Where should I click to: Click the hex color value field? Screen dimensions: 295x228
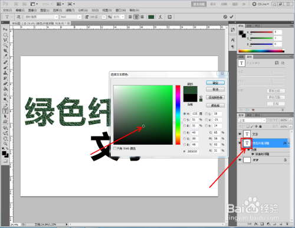pyautogui.click(x=192, y=151)
